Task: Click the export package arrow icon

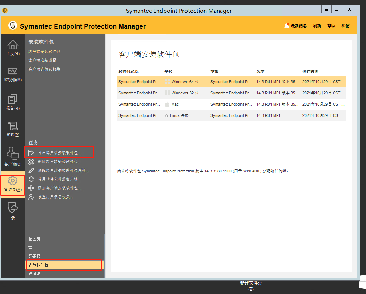Action: (x=31, y=153)
